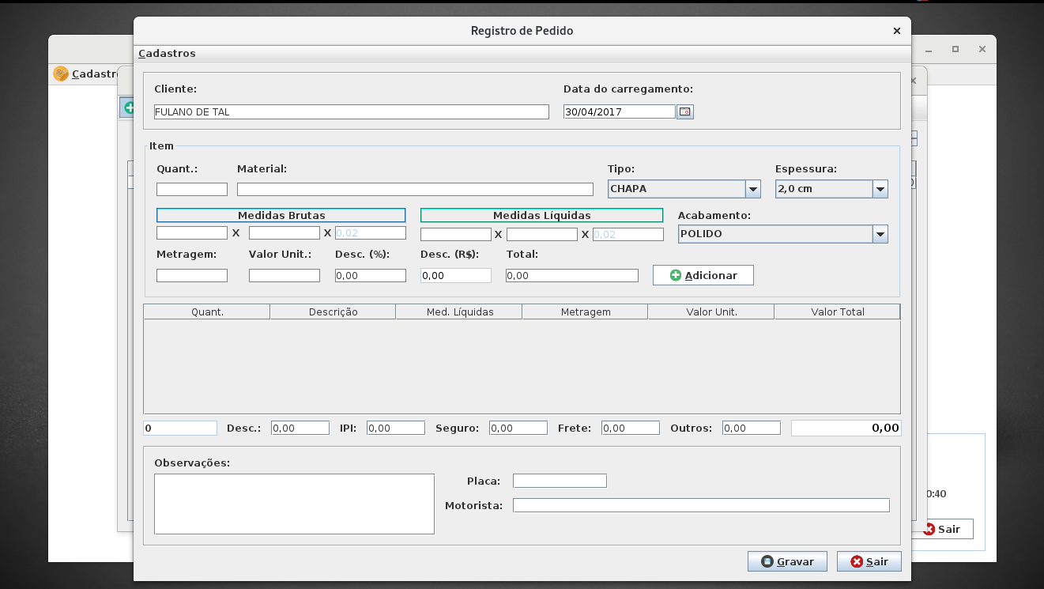The image size is (1044, 589).
Task: Focus the Cliente field
Action: [351, 111]
